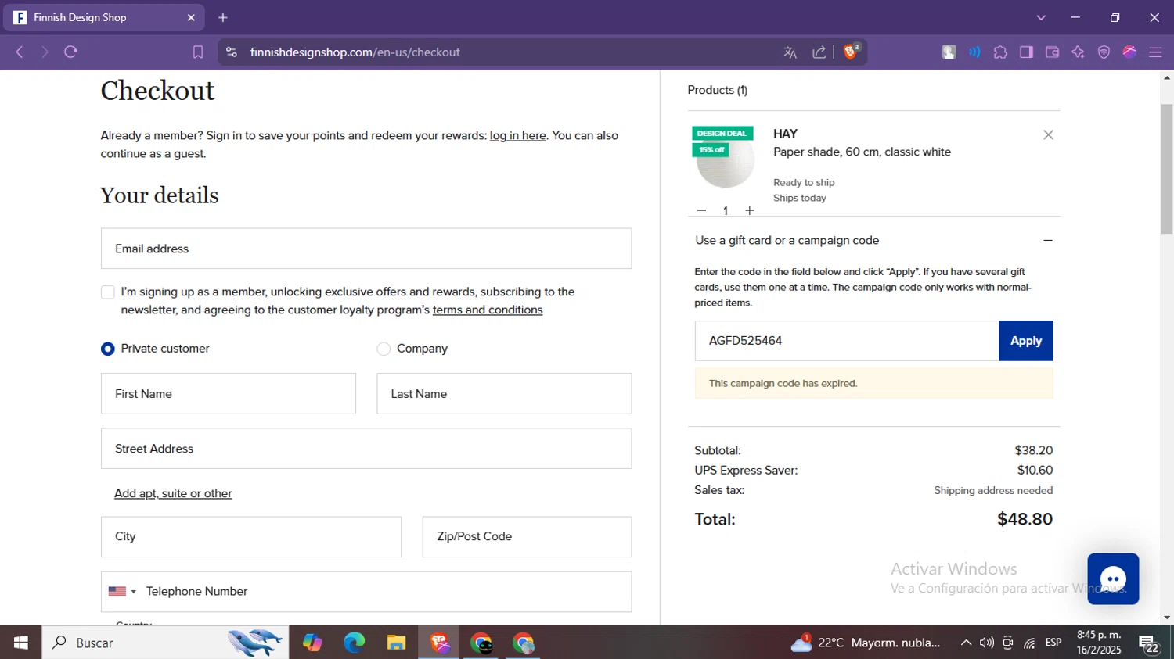Click the City input field
Image resolution: width=1174 pixels, height=659 pixels.
(251, 537)
